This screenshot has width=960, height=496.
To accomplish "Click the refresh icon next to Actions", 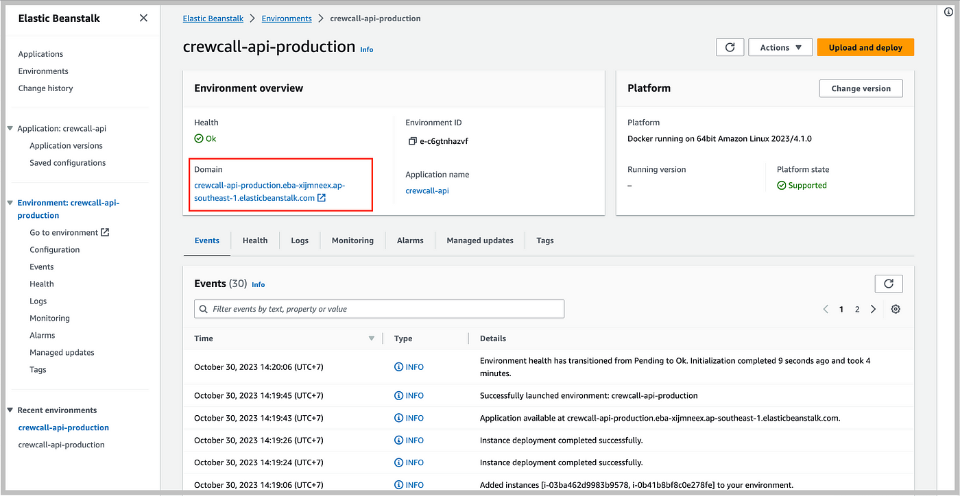I will point(730,47).
